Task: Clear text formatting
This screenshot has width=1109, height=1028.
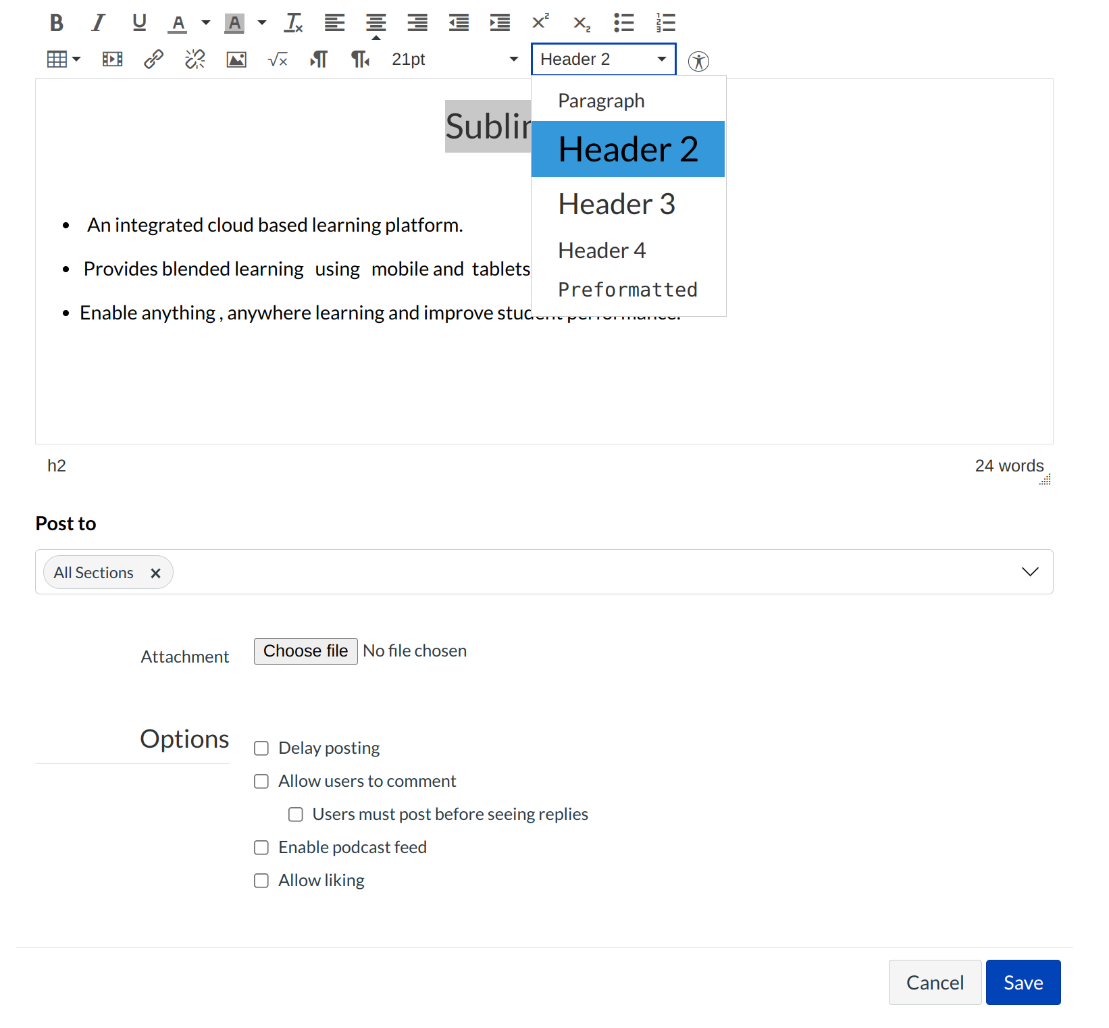Action: click(x=293, y=22)
